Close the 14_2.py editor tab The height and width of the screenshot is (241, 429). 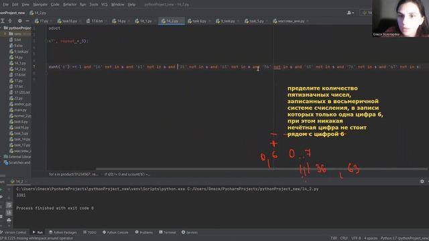[182, 21]
